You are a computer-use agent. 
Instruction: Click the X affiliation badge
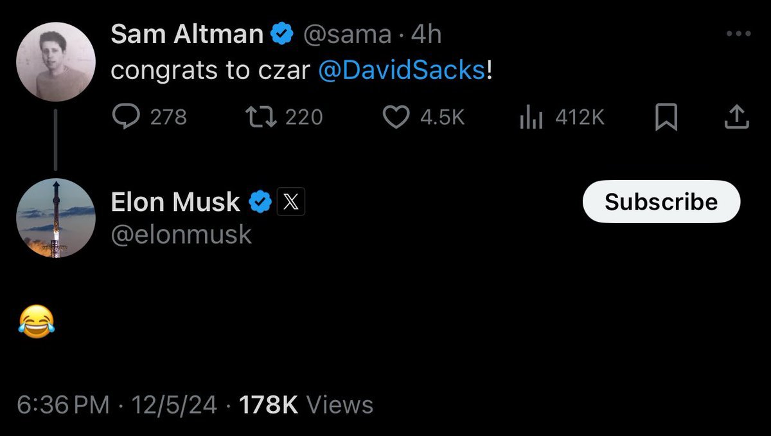(x=290, y=203)
